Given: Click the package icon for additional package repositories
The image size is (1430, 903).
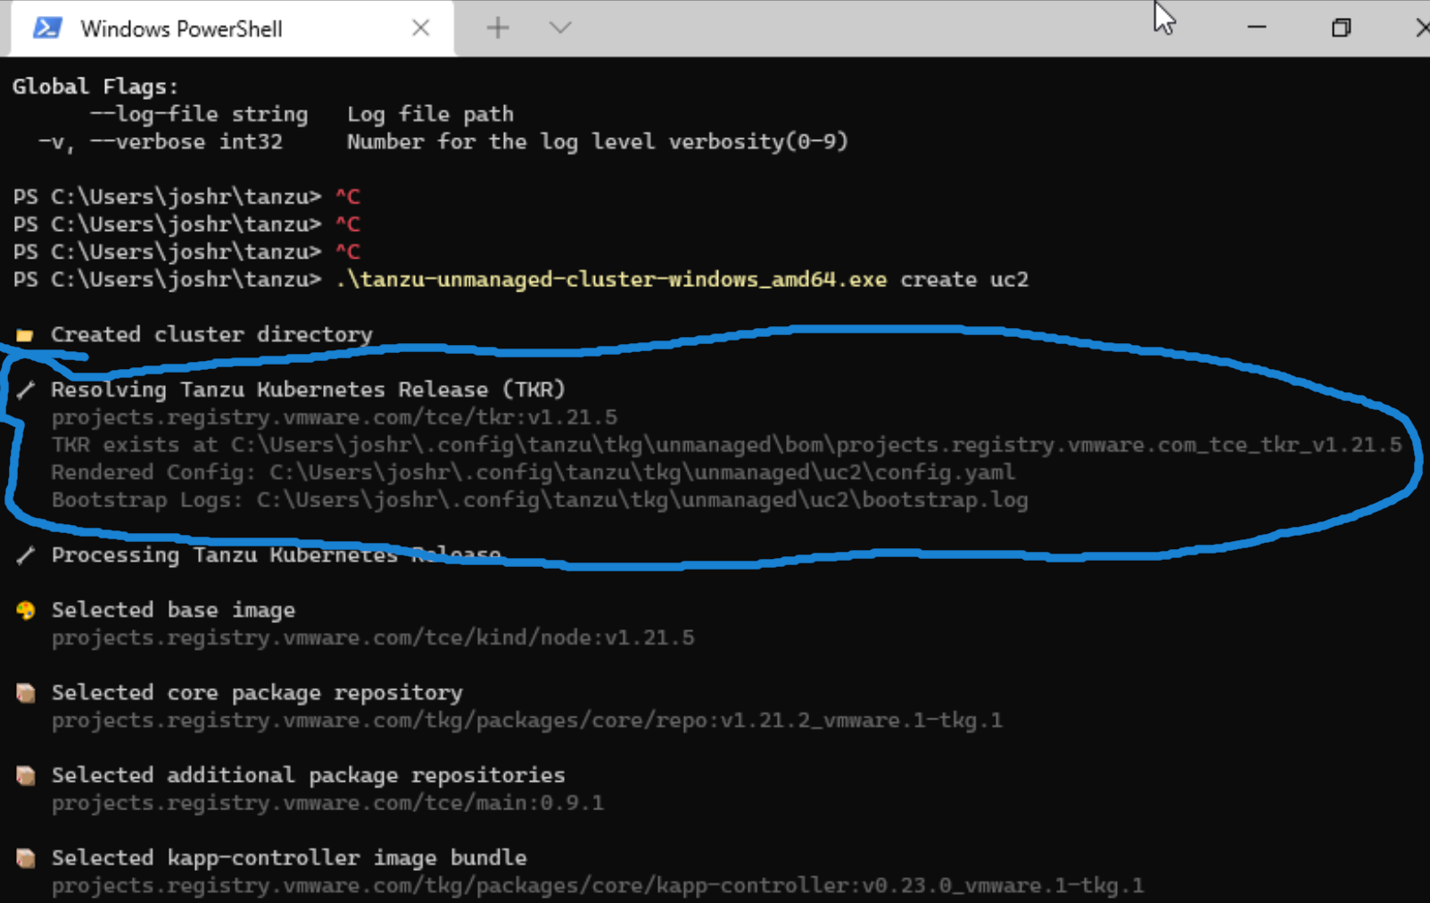Looking at the screenshot, I should pyautogui.click(x=26, y=775).
